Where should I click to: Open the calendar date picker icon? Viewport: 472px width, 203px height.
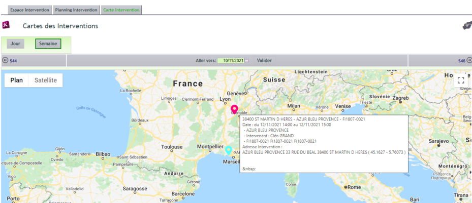[246, 60]
